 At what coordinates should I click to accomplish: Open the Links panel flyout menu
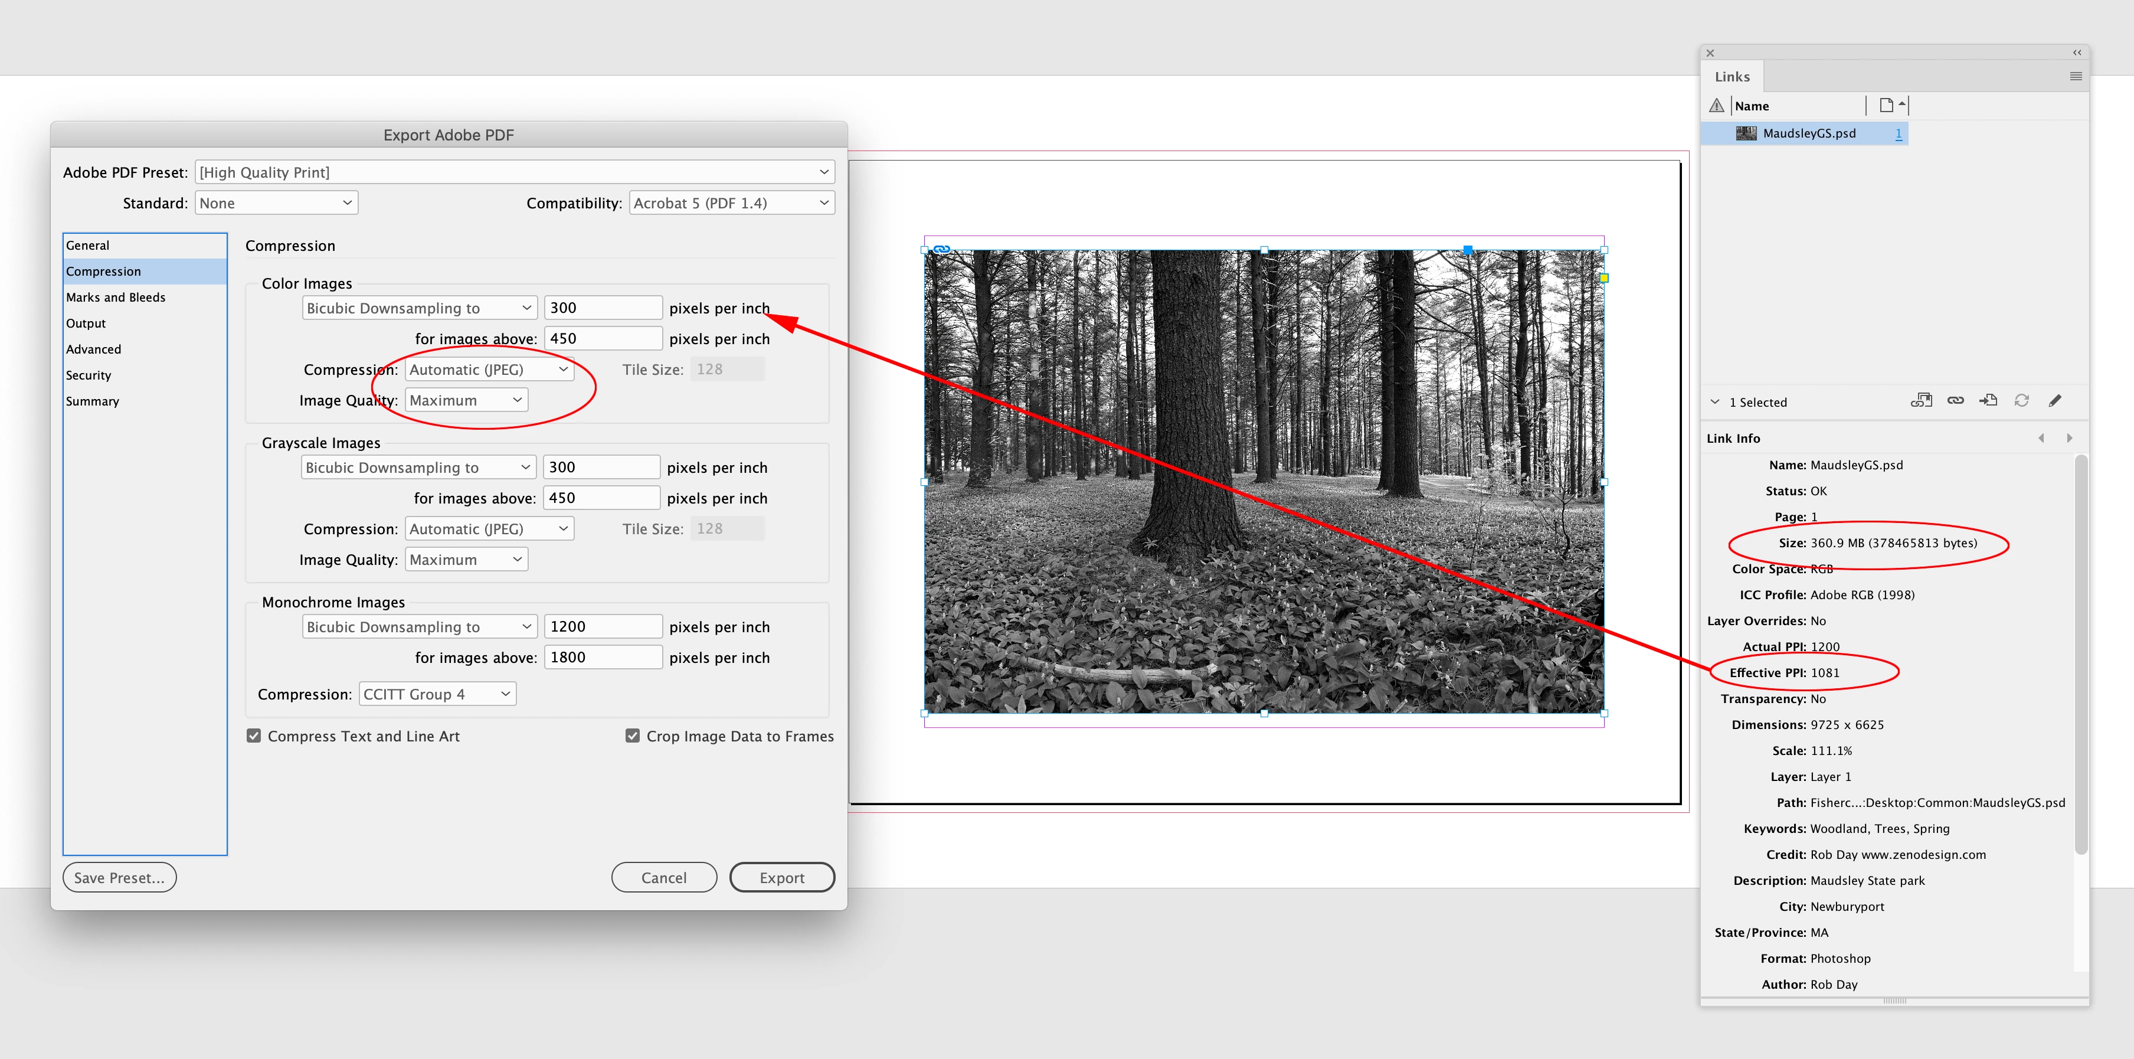click(x=2075, y=76)
